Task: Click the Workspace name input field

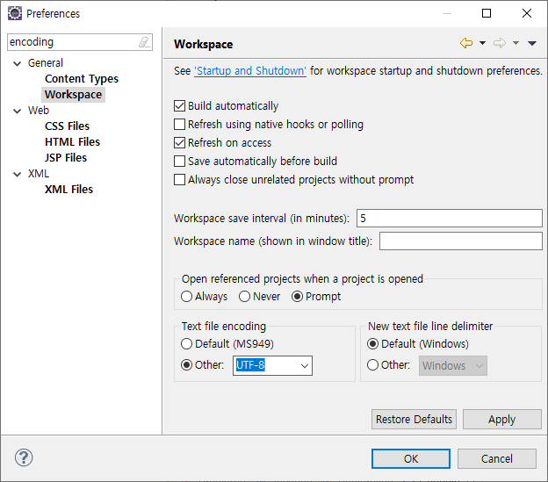Action: coord(461,241)
